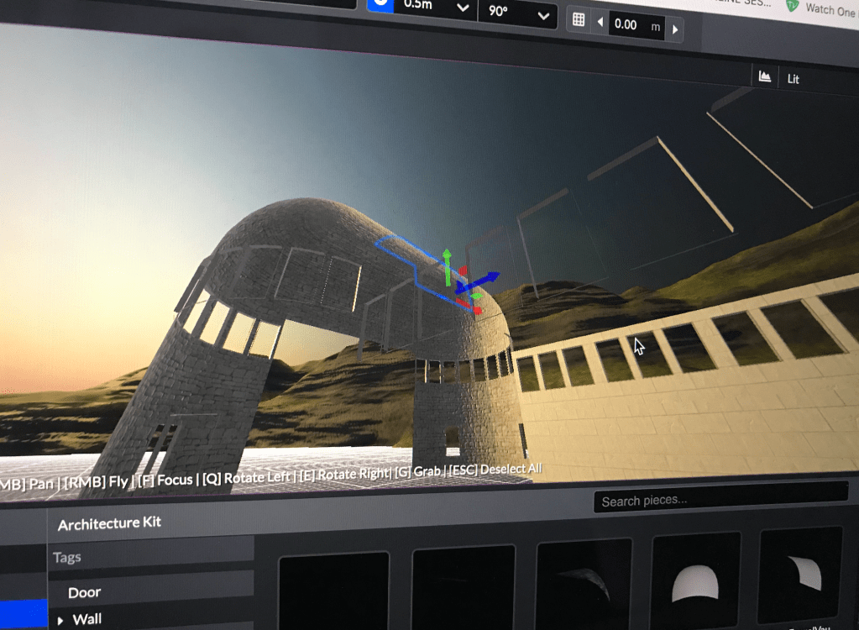This screenshot has width=859, height=630.
Task: Select the Door tag
Action: pos(84,592)
